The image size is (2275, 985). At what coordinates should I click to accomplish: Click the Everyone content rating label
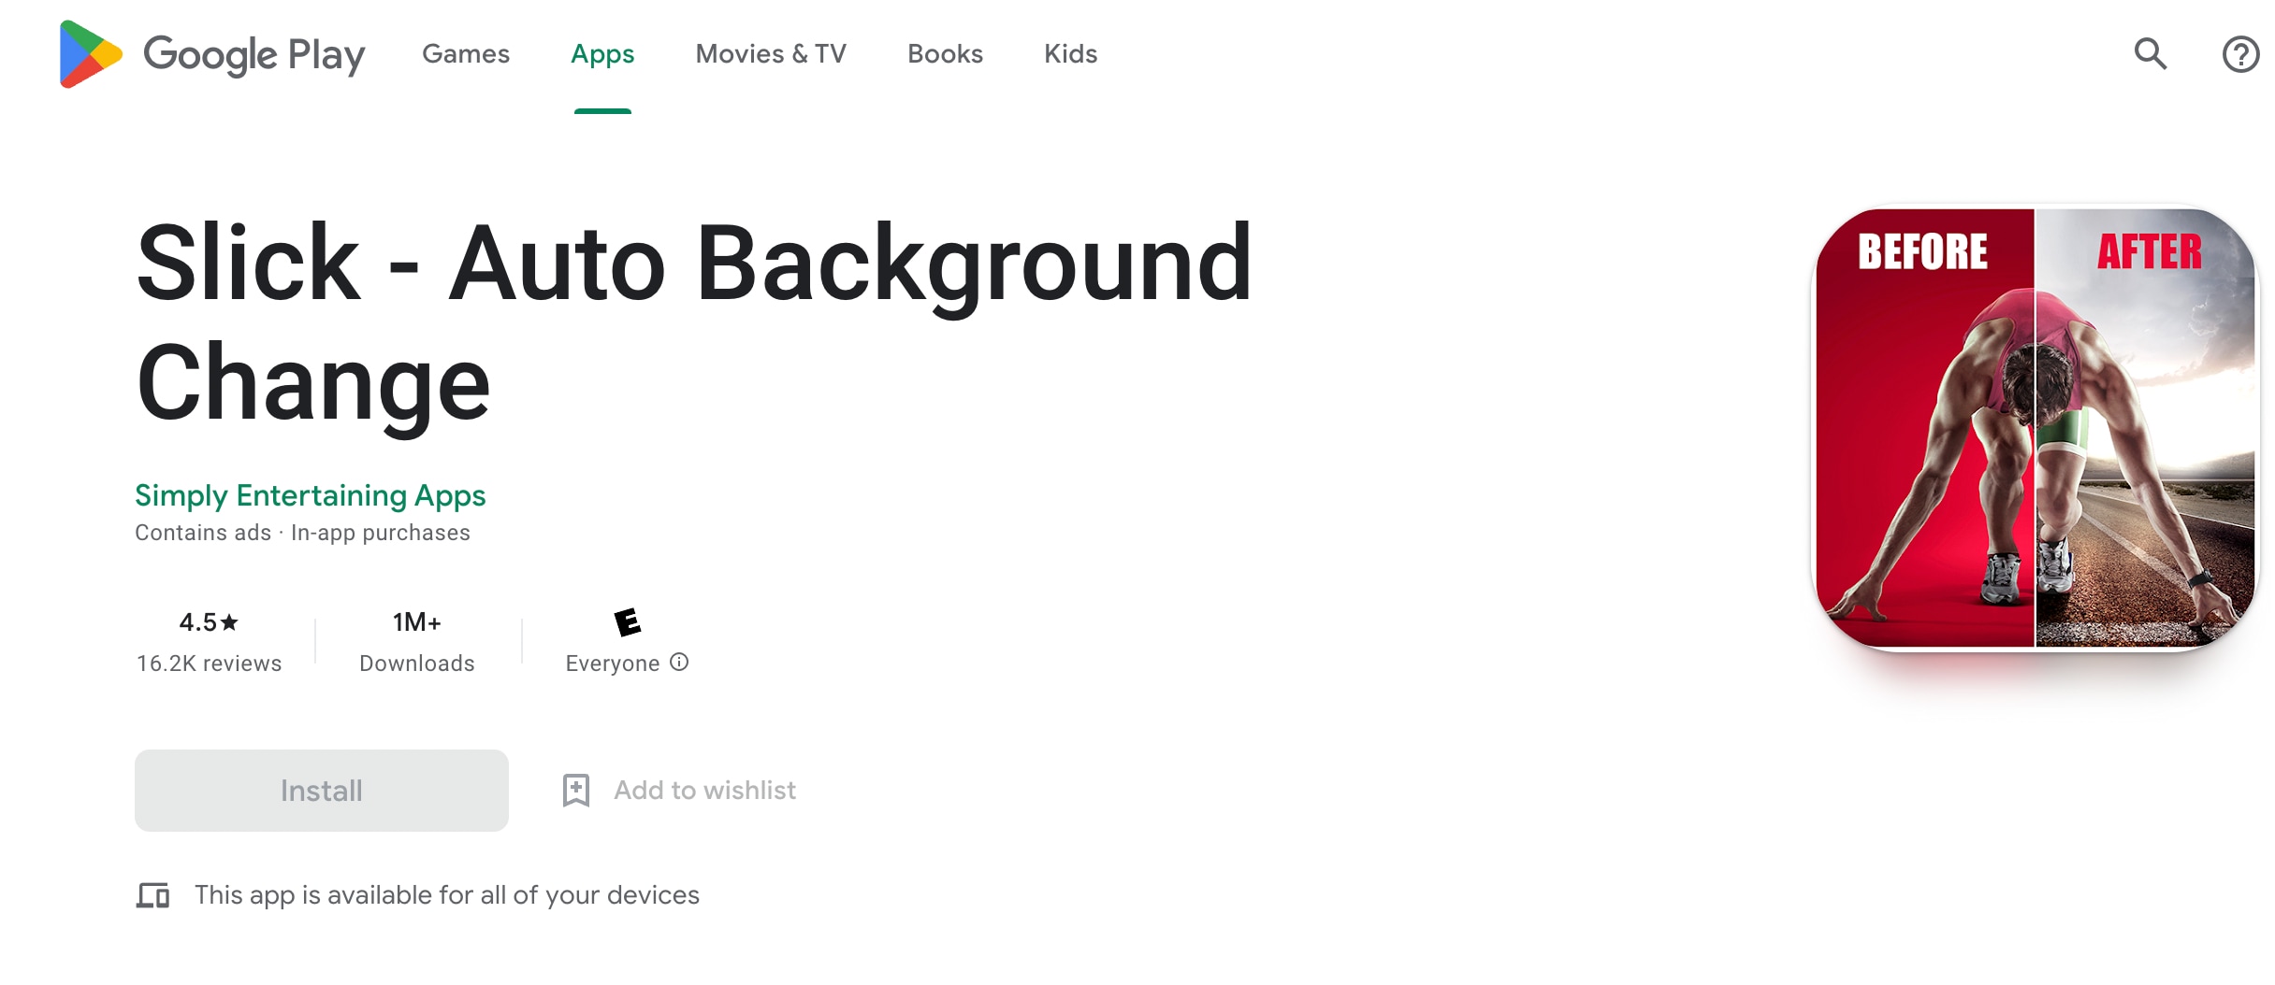(613, 664)
